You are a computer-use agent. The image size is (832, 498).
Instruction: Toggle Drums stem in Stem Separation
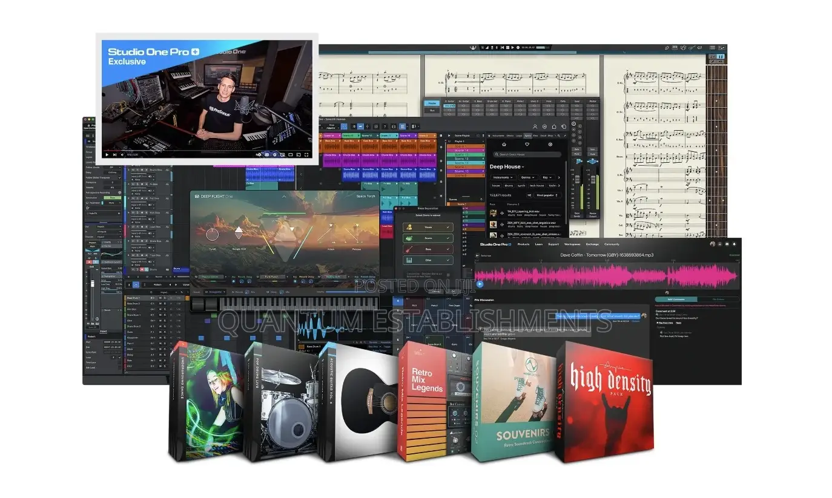tap(428, 238)
